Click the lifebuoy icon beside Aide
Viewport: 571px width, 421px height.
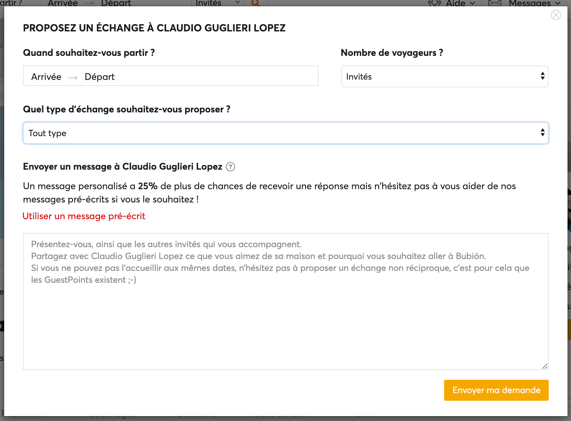434,3
